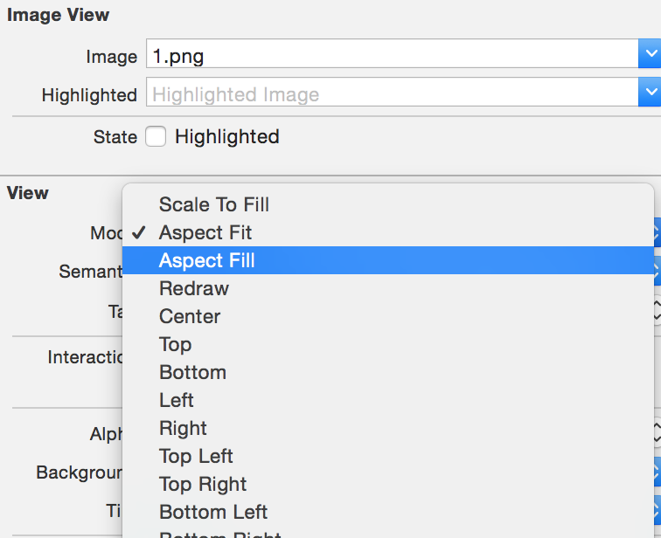The image size is (661, 538).
Task: Choose Aspect Fit from the mode menu
Action: (x=205, y=232)
